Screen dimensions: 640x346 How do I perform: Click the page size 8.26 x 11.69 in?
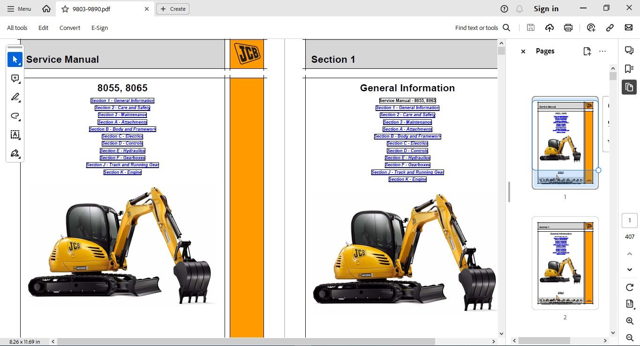[25, 342]
